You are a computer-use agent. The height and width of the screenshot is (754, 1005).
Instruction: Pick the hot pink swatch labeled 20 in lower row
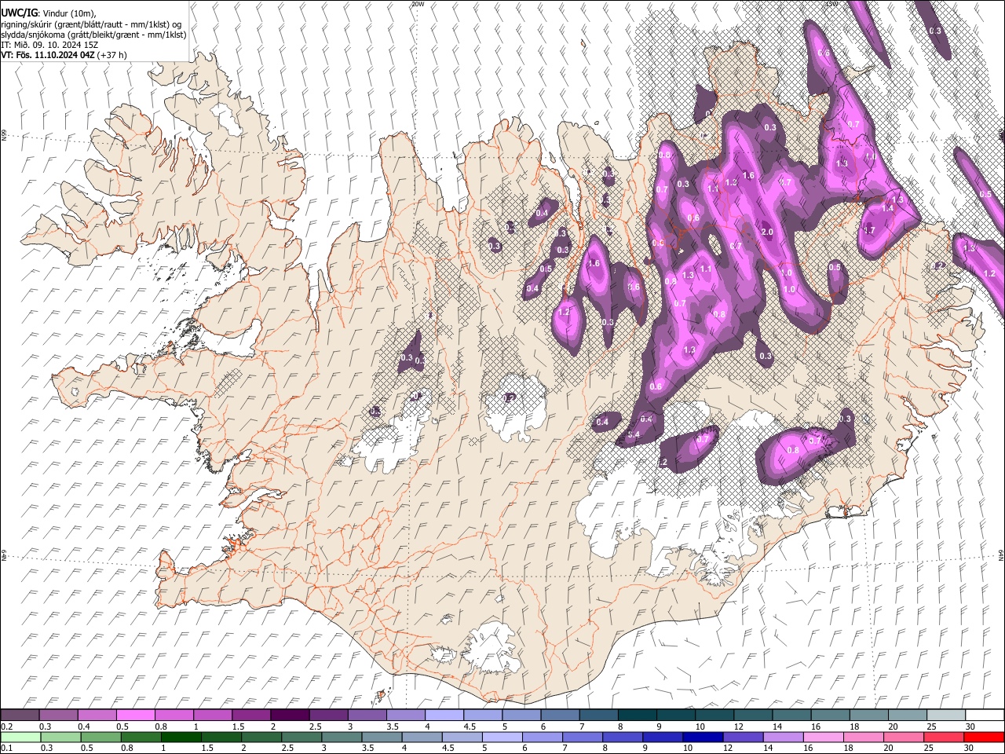904,737
